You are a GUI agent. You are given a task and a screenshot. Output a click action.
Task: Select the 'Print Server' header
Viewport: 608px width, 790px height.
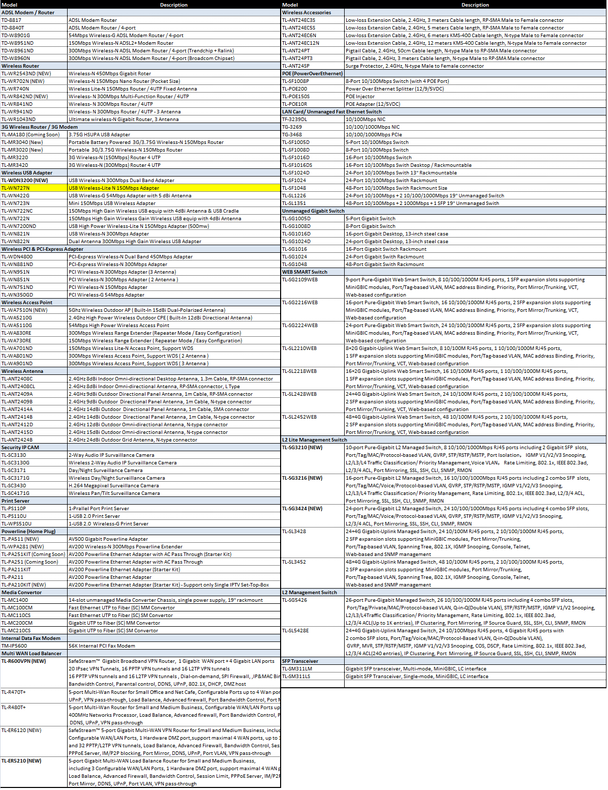click(34, 501)
